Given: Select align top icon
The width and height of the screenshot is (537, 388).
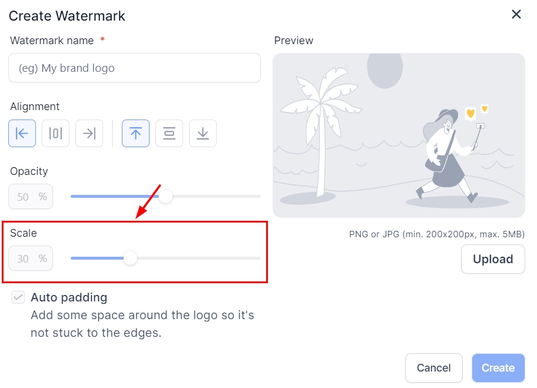Looking at the screenshot, I should pos(135,133).
